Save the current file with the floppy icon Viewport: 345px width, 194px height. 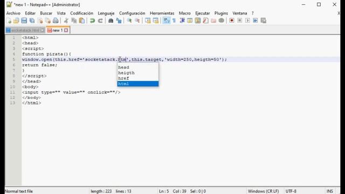24,20
